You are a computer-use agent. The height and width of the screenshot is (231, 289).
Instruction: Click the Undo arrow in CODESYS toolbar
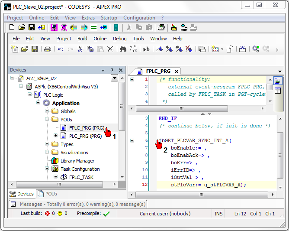61,49
